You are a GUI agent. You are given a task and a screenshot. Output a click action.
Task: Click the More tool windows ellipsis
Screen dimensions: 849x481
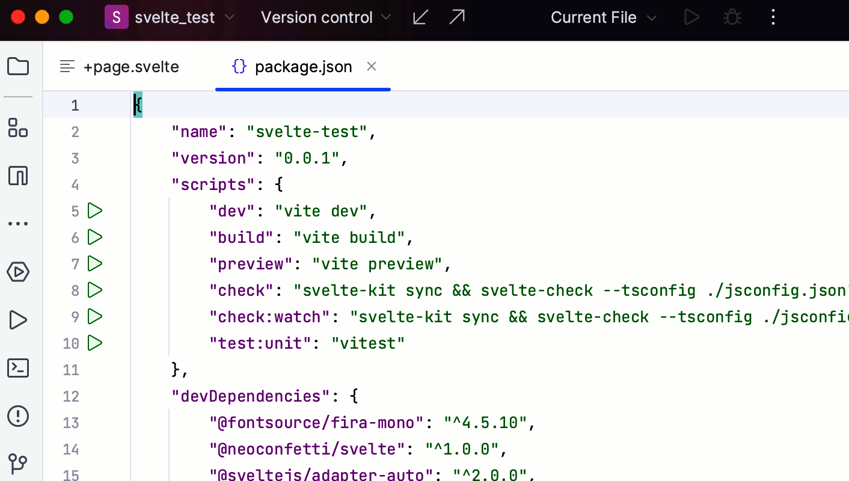pos(18,224)
